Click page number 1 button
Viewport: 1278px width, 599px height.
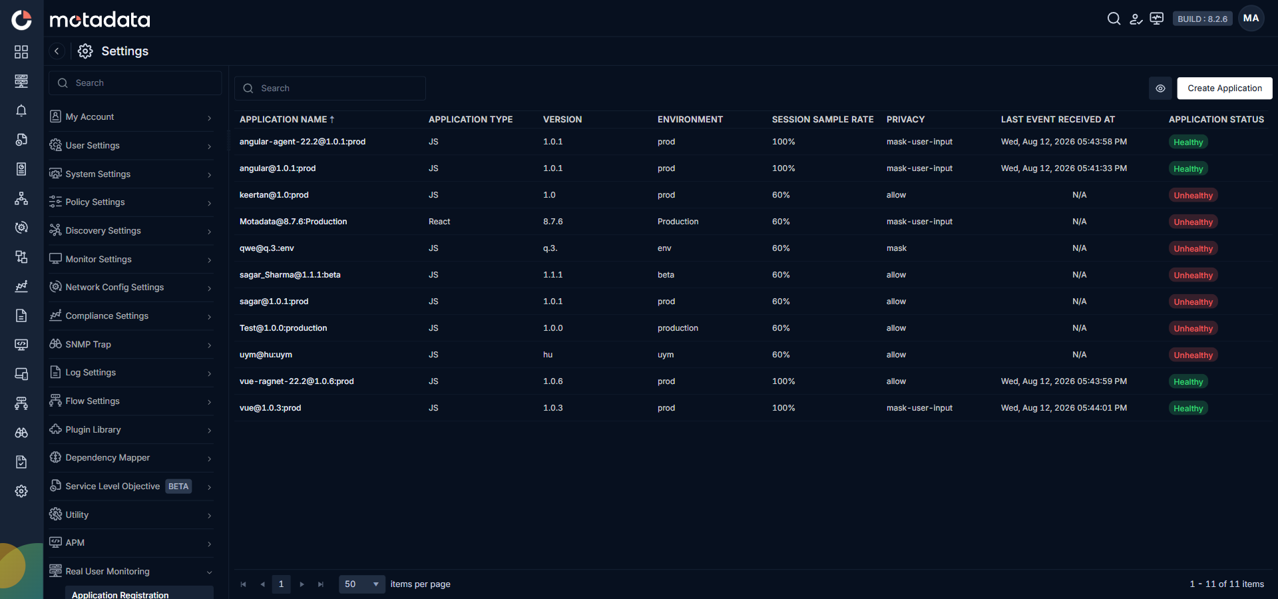tap(281, 584)
